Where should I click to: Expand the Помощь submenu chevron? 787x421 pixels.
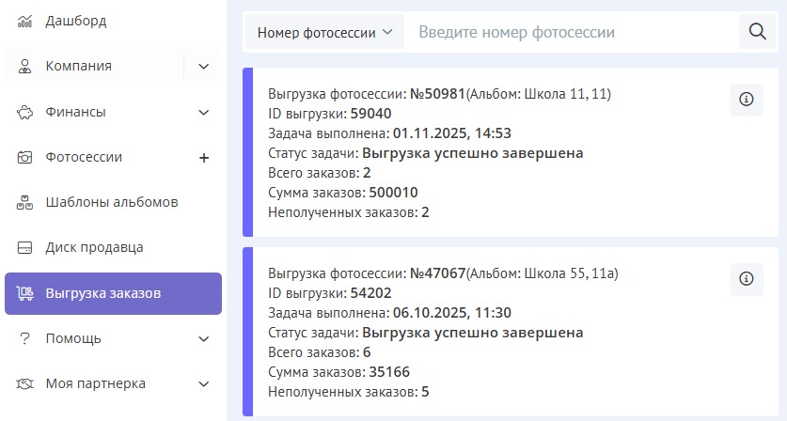pos(204,338)
